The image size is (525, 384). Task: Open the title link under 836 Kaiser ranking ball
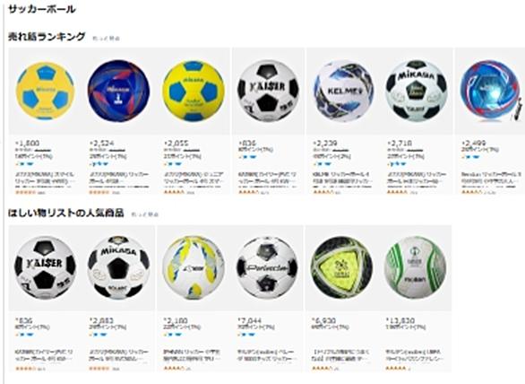(x=267, y=178)
